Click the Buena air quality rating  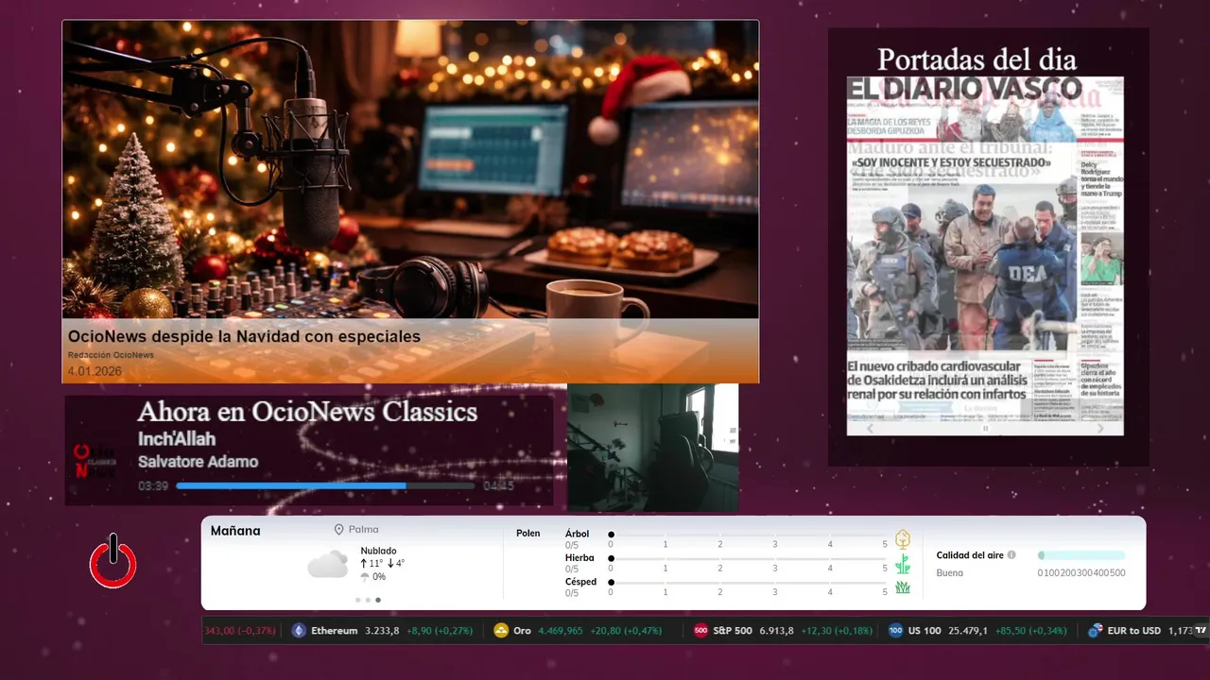pyautogui.click(x=950, y=573)
